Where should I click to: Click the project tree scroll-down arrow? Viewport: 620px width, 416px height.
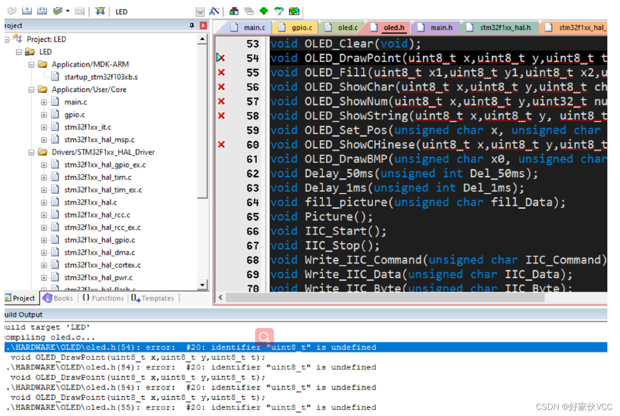click(x=203, y=285)
